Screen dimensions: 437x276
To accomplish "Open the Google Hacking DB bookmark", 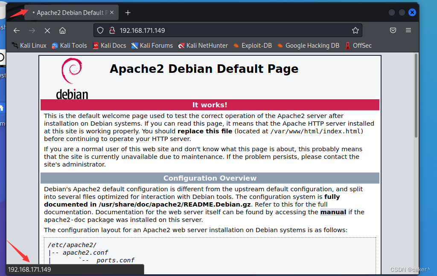I will pyautogui.click(x=308, y=46).
